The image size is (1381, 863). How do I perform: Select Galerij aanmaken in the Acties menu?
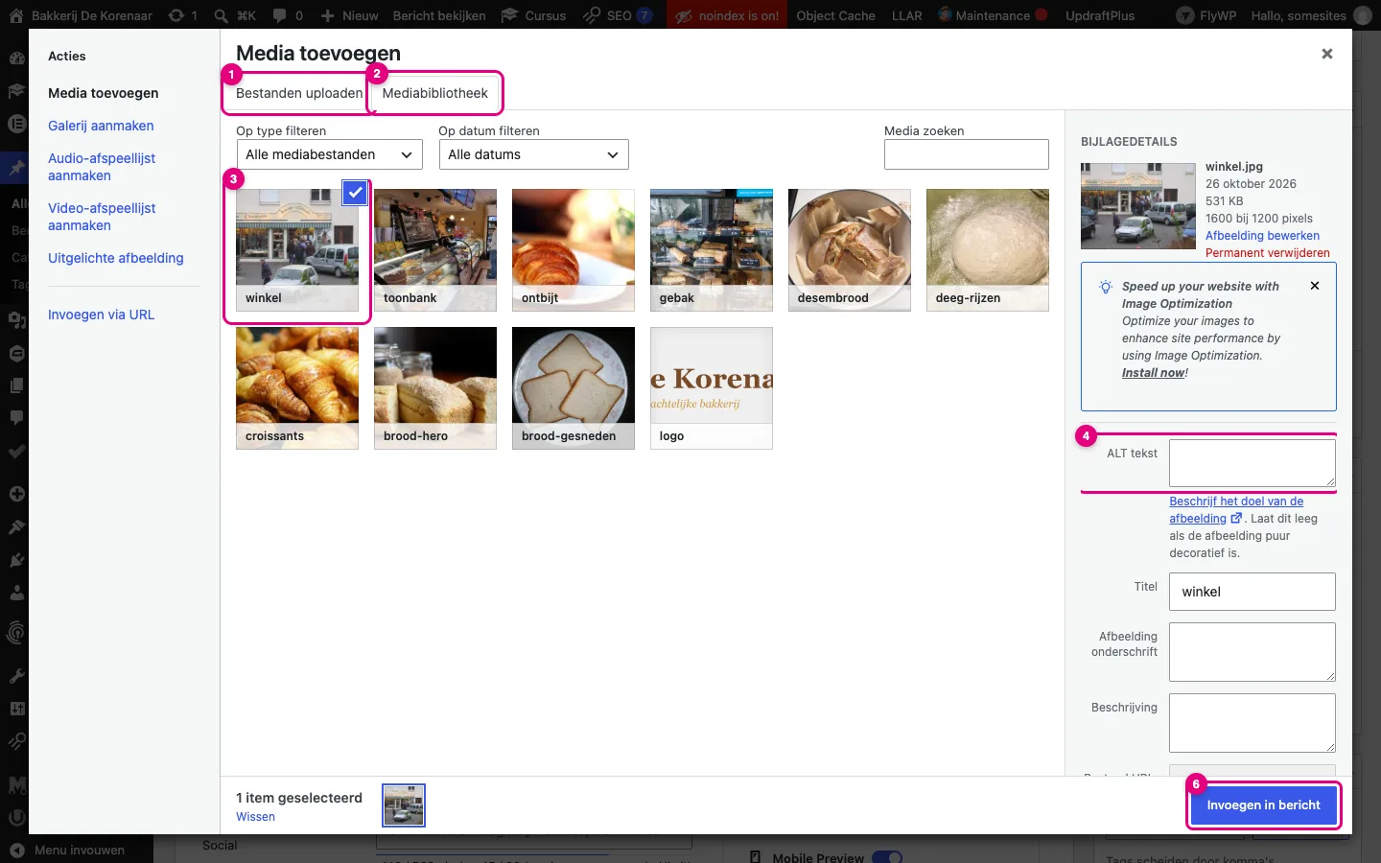point(101,126)
